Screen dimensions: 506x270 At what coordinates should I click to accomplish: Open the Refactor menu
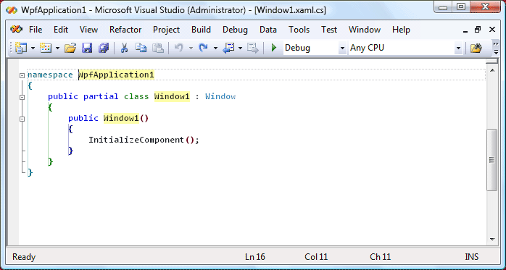click(x=125, y=30)
